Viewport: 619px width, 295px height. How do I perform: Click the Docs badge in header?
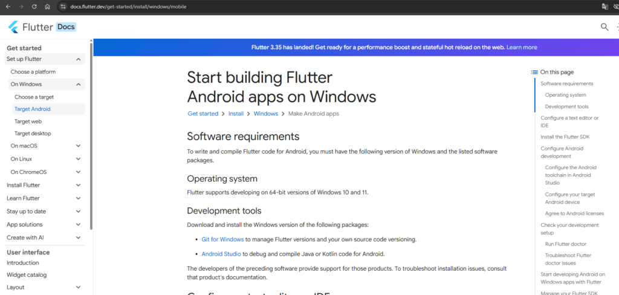pos(66,27)
